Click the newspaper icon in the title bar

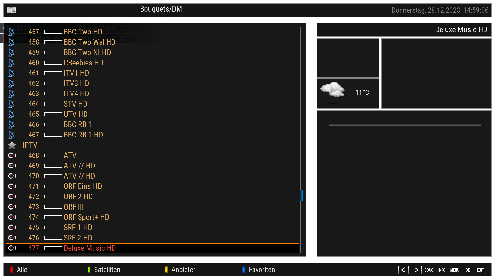click(12, 10)
